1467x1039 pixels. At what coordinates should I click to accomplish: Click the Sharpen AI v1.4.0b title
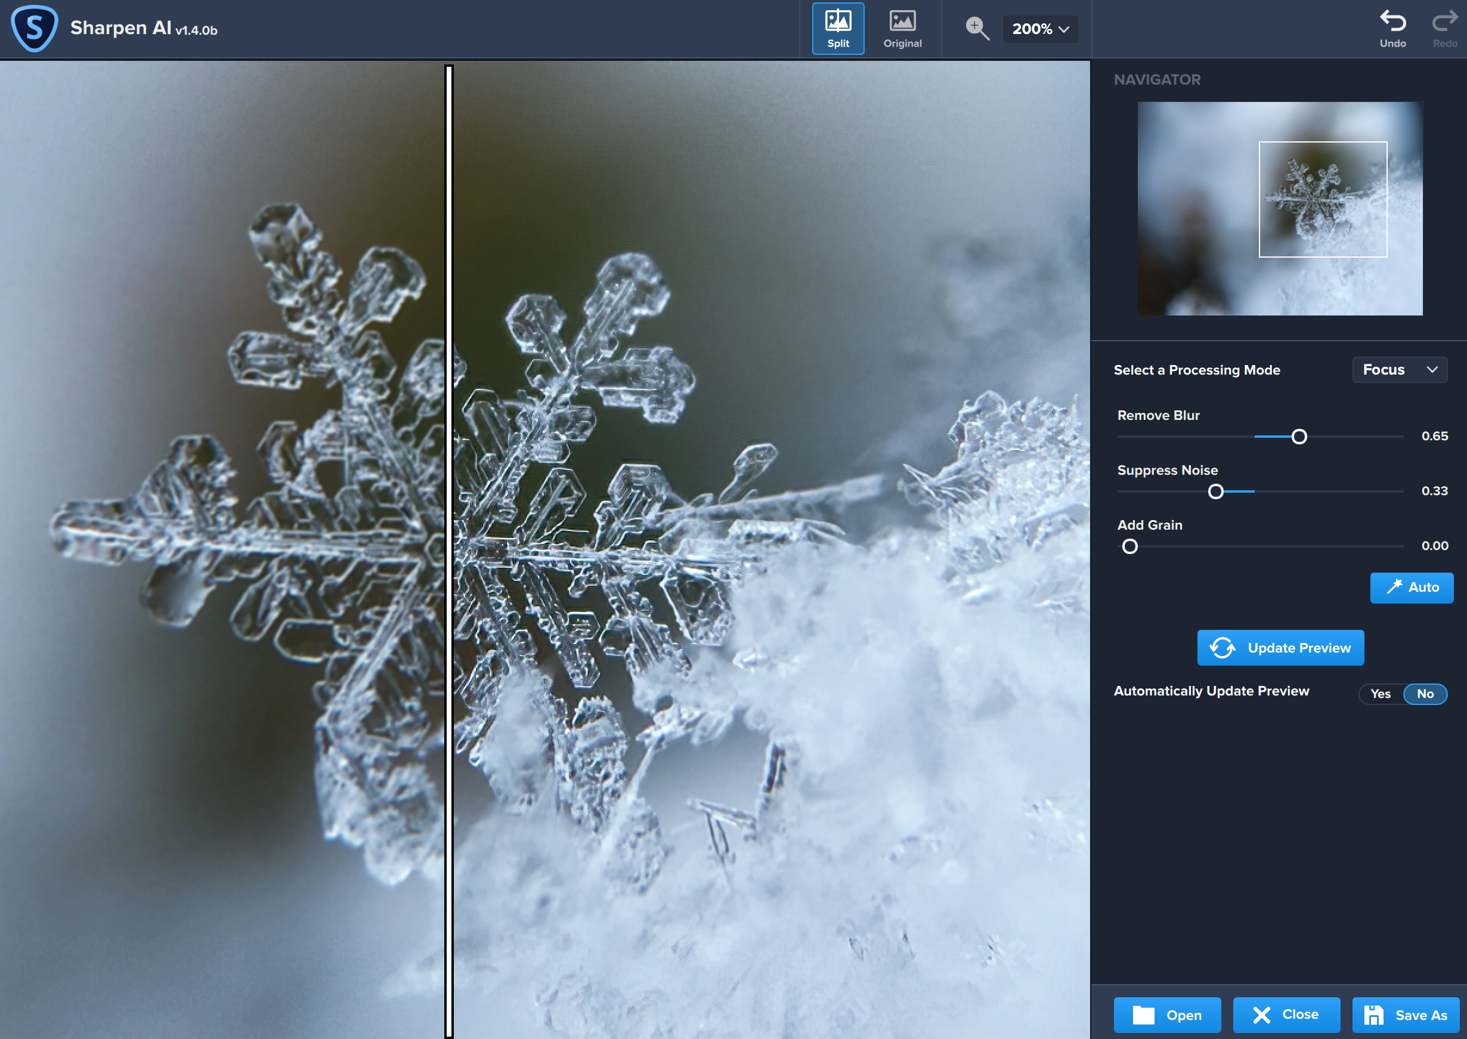(144, 28)
